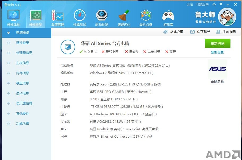The image size is (242, 160).
Task: Click the Windows 7 旗舰版 operating system value
Action: coord(121,73)
